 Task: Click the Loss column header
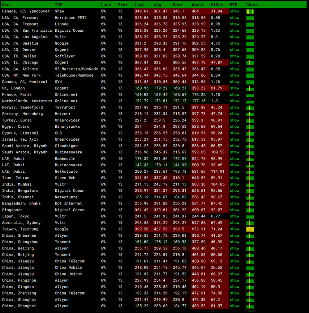[x=106, y=5]
